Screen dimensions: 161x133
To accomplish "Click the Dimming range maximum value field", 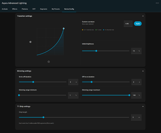I will pyautogui.click(x=134, y=95).
